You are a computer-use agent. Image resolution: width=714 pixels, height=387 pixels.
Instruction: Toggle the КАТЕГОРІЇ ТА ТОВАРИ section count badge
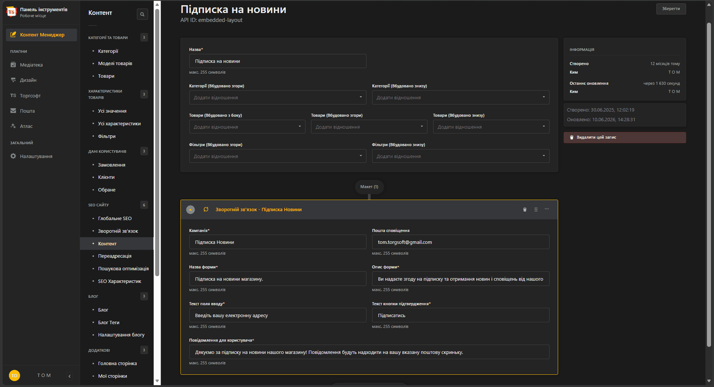click(x=144, y=37)
